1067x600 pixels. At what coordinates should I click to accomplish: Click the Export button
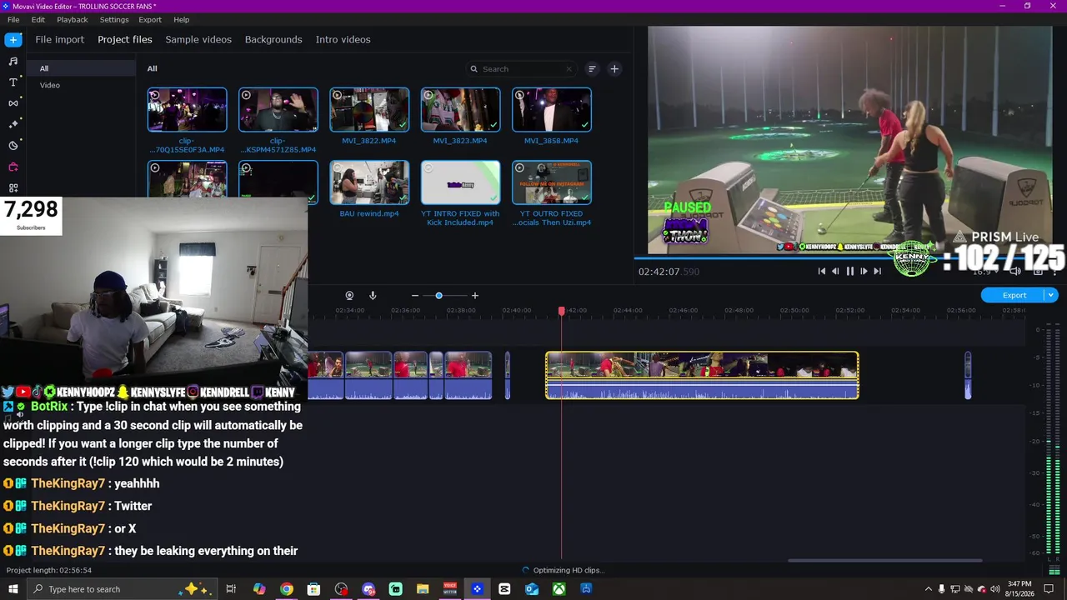coord(1014,295)
